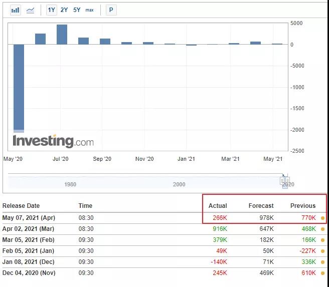329x287 pixels.
Task: Click the orange dot in the Apr 02, 2021 row
Action: (x=322, y=229)
